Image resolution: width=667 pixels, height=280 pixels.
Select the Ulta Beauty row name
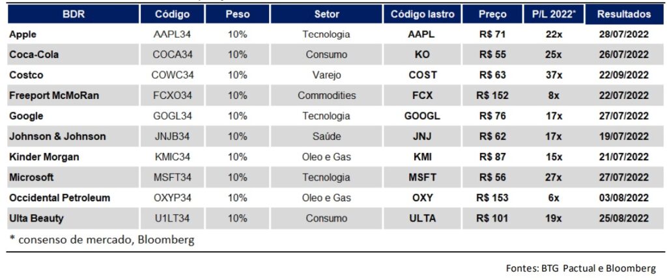click(x=36, y=218)
